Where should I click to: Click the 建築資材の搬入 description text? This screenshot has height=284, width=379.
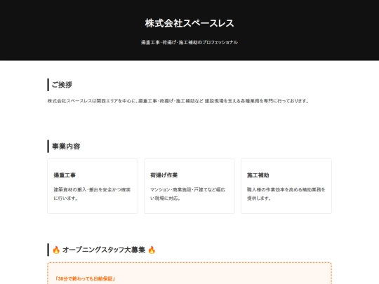(92, 194)
